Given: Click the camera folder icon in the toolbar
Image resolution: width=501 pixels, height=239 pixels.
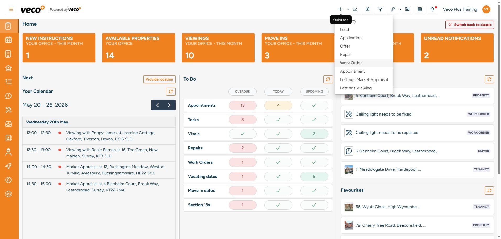Looking at the screenshot, I should pyautogui.click(x=407, y=9).
